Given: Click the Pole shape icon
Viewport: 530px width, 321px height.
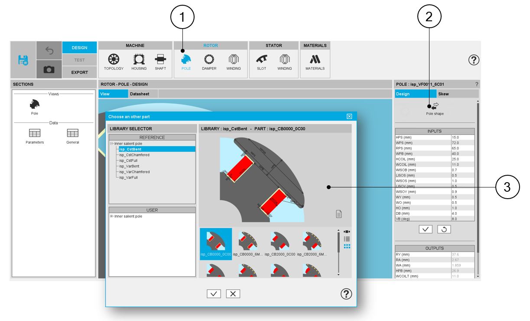Looking at the screenshot, I should pos(435,107).
